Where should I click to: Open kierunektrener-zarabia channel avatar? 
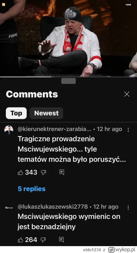click(9, 130)
